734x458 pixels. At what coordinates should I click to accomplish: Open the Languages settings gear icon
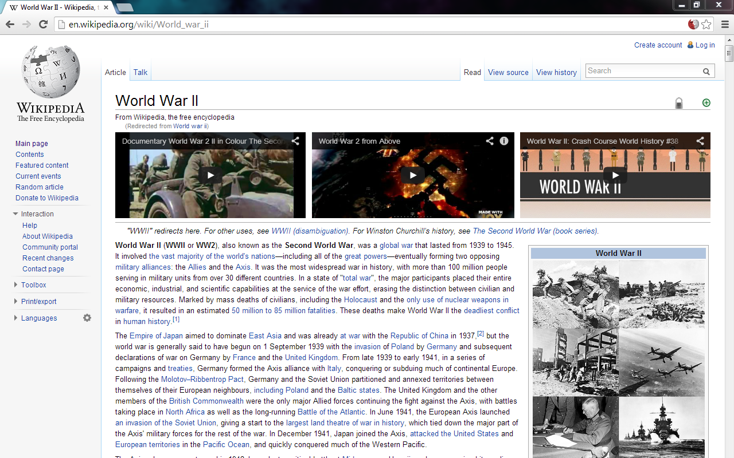coord(87,318)
